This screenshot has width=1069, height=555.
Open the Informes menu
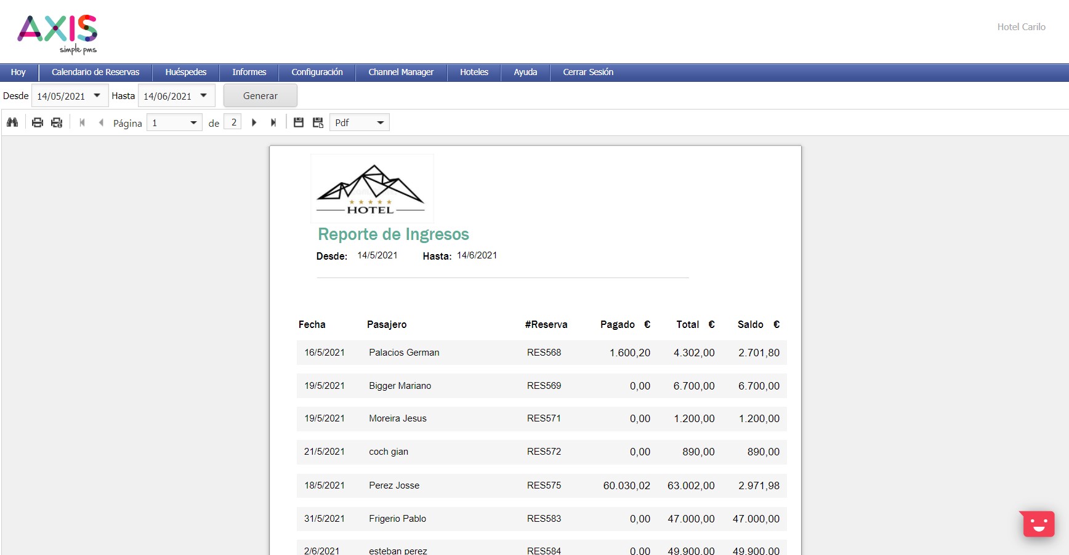coord(249,72)
